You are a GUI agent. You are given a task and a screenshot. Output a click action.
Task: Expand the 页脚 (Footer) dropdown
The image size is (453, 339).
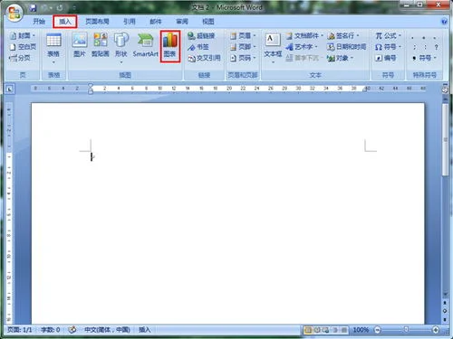(x=243, y=47)
